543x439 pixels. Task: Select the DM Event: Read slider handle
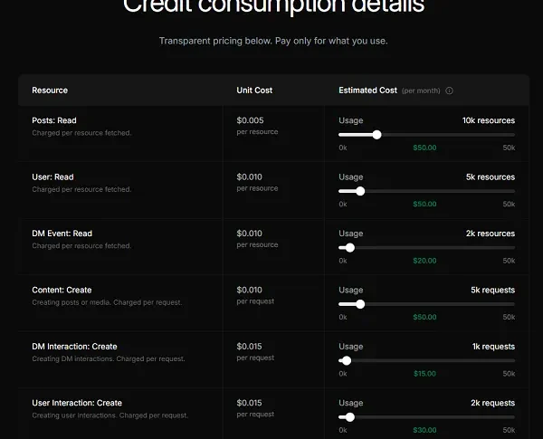[350, 248]
